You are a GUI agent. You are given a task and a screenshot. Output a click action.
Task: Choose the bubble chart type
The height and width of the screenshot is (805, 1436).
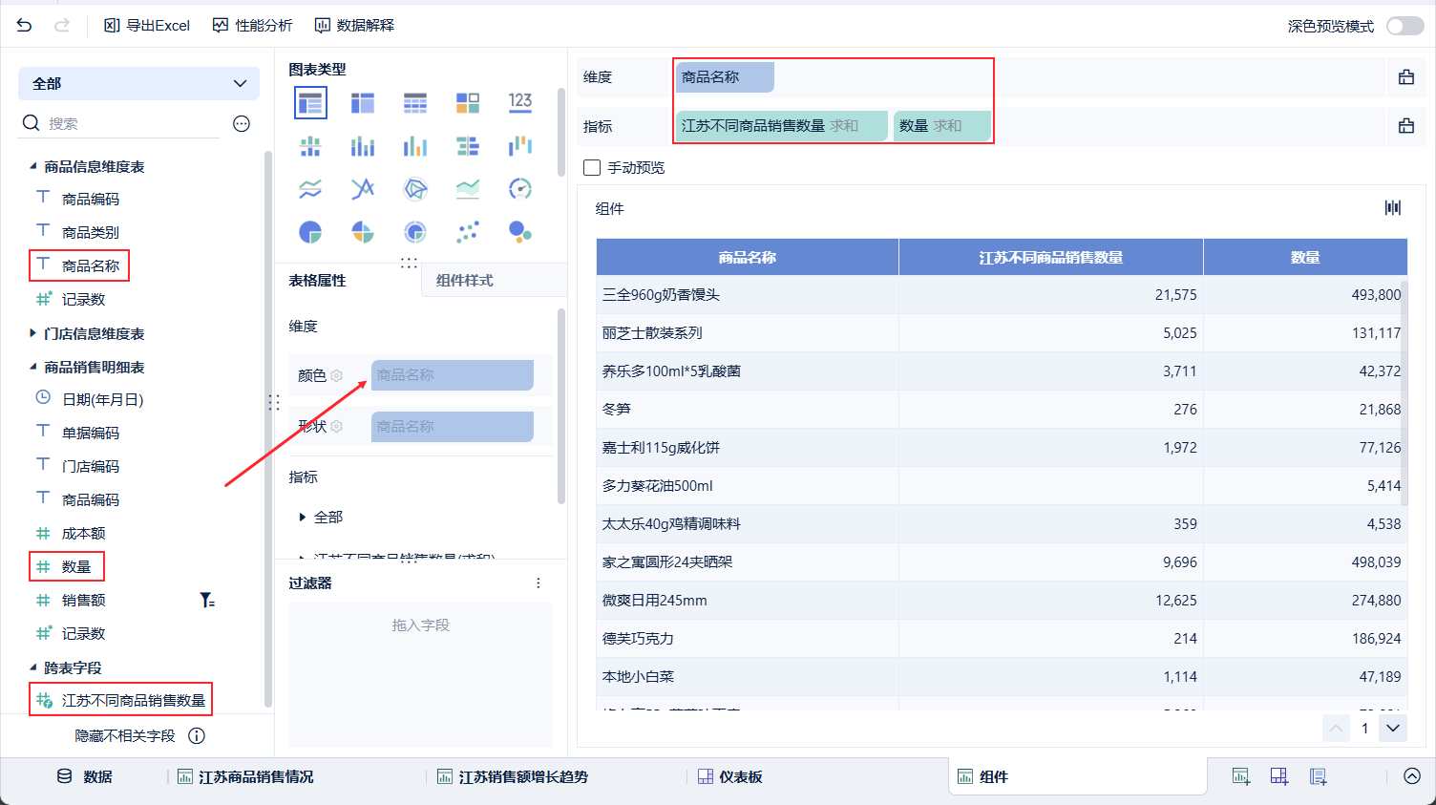[520, 232]
